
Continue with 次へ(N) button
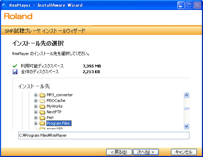click(x=146, y=152)
